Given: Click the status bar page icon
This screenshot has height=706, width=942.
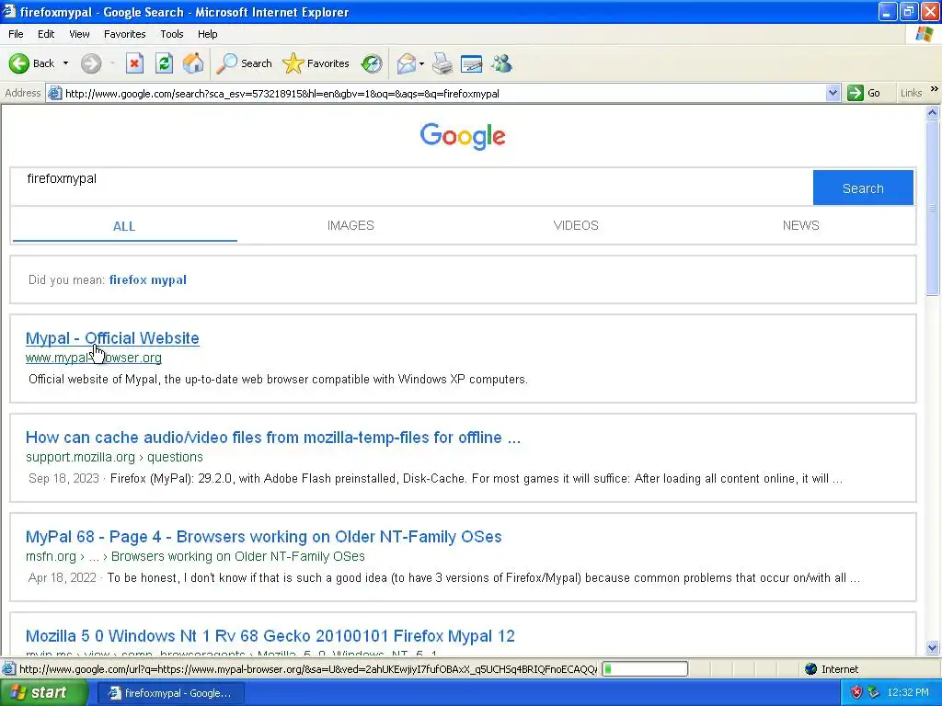Looking at the screenshot, I should (9, 669).
